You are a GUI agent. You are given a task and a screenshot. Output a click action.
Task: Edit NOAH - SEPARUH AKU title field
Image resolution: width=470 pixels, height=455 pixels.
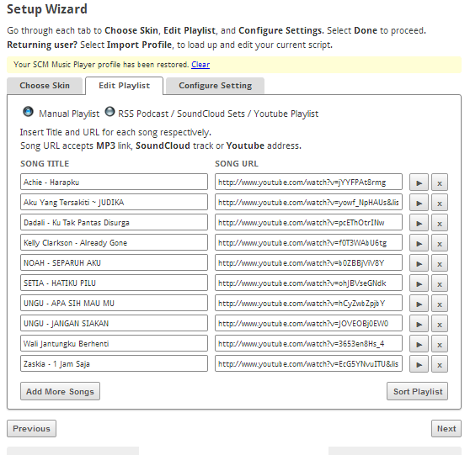coord(114,262)
